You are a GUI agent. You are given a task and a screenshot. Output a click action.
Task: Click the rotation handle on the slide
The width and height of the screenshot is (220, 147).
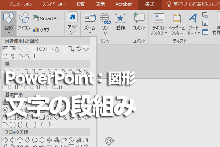110,141
